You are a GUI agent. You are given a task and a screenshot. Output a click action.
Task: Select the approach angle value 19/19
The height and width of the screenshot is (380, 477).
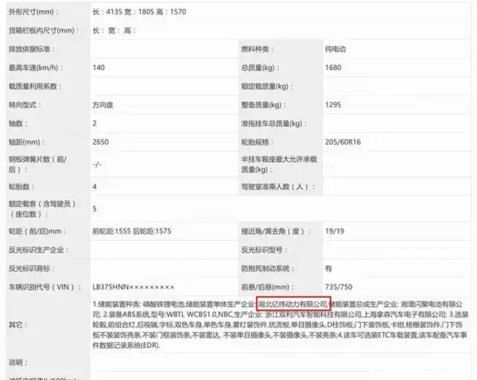335,231
